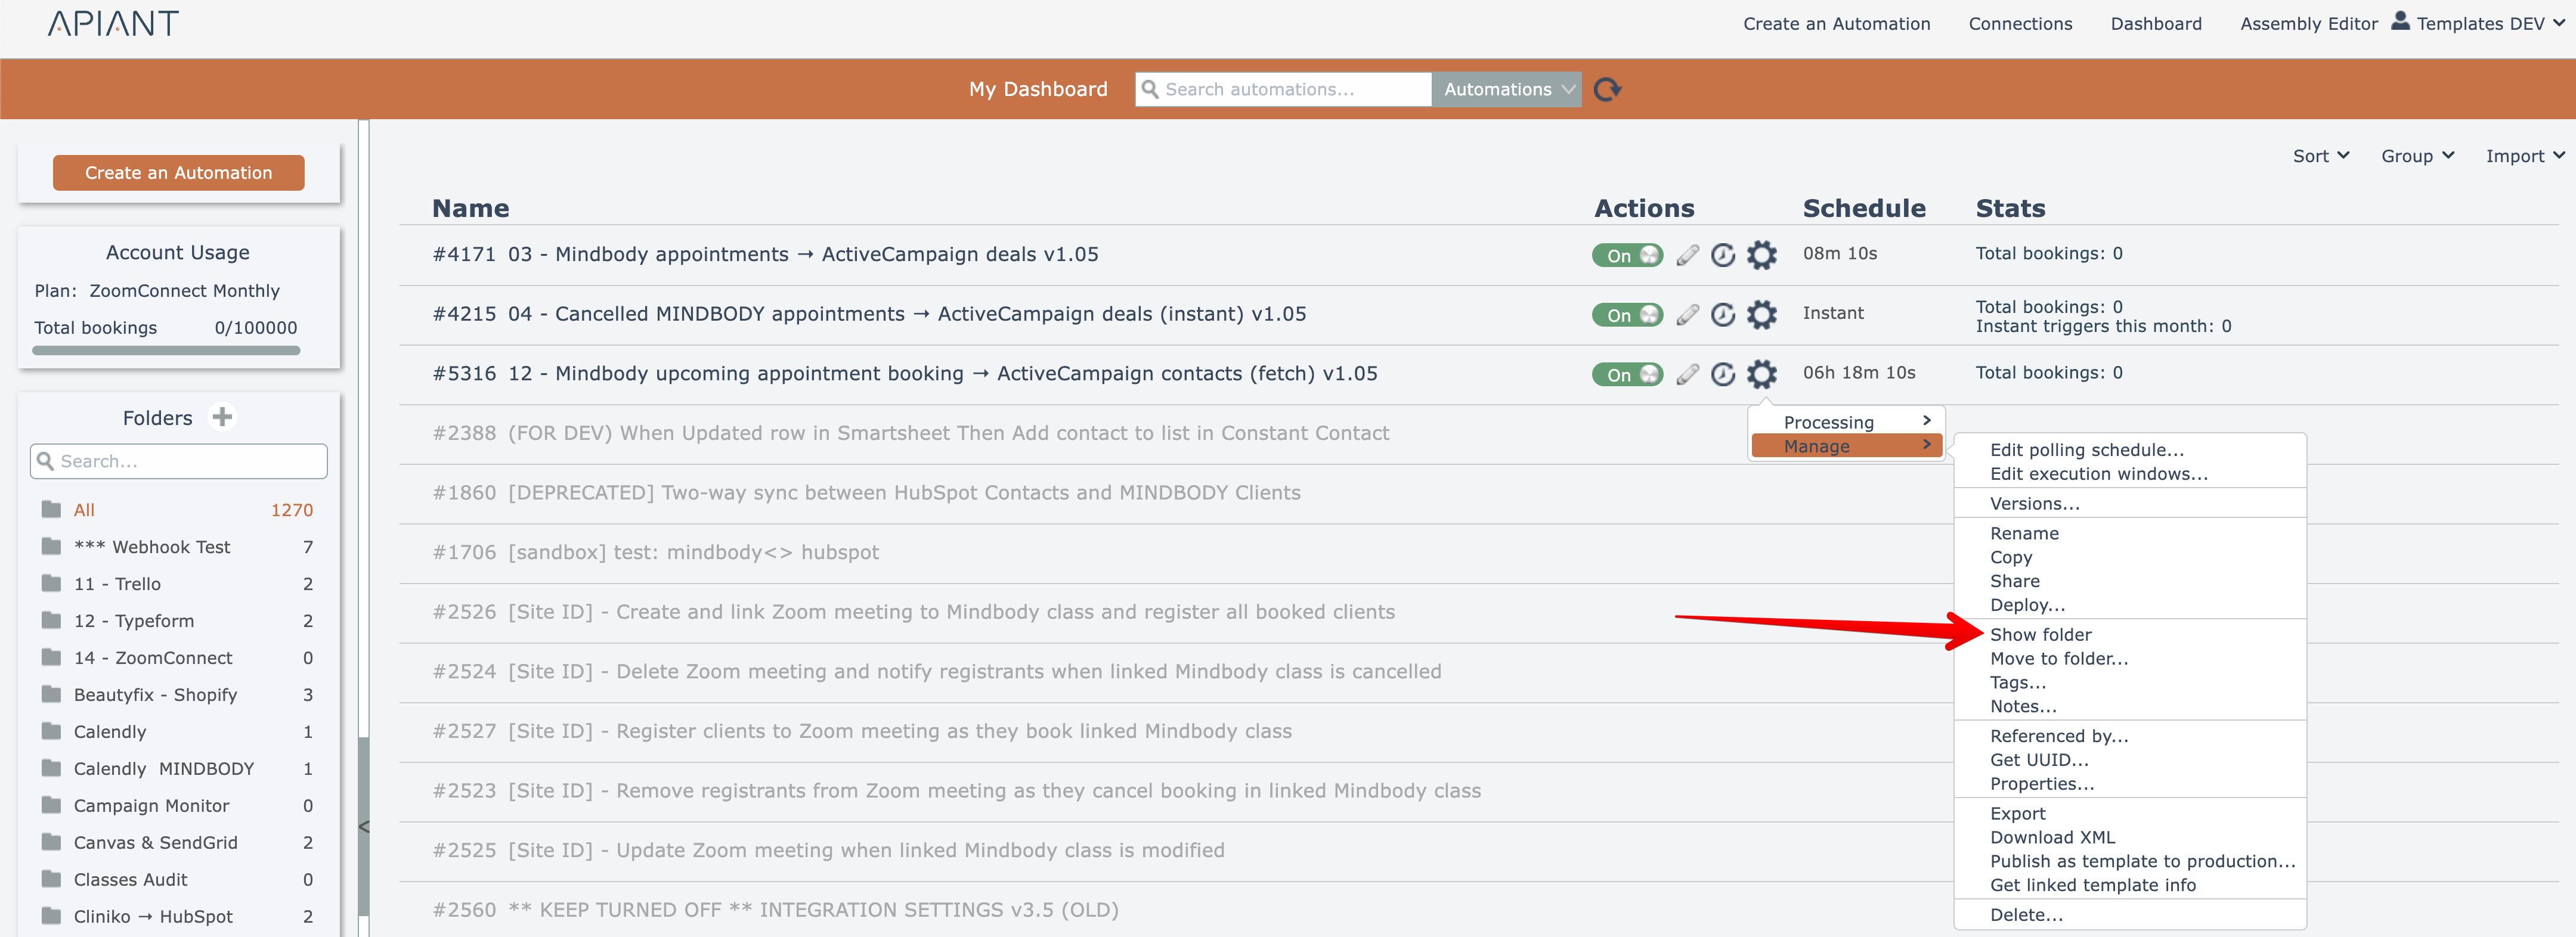
Task: Expand the Group dropdown
Action: point(2416,156)
